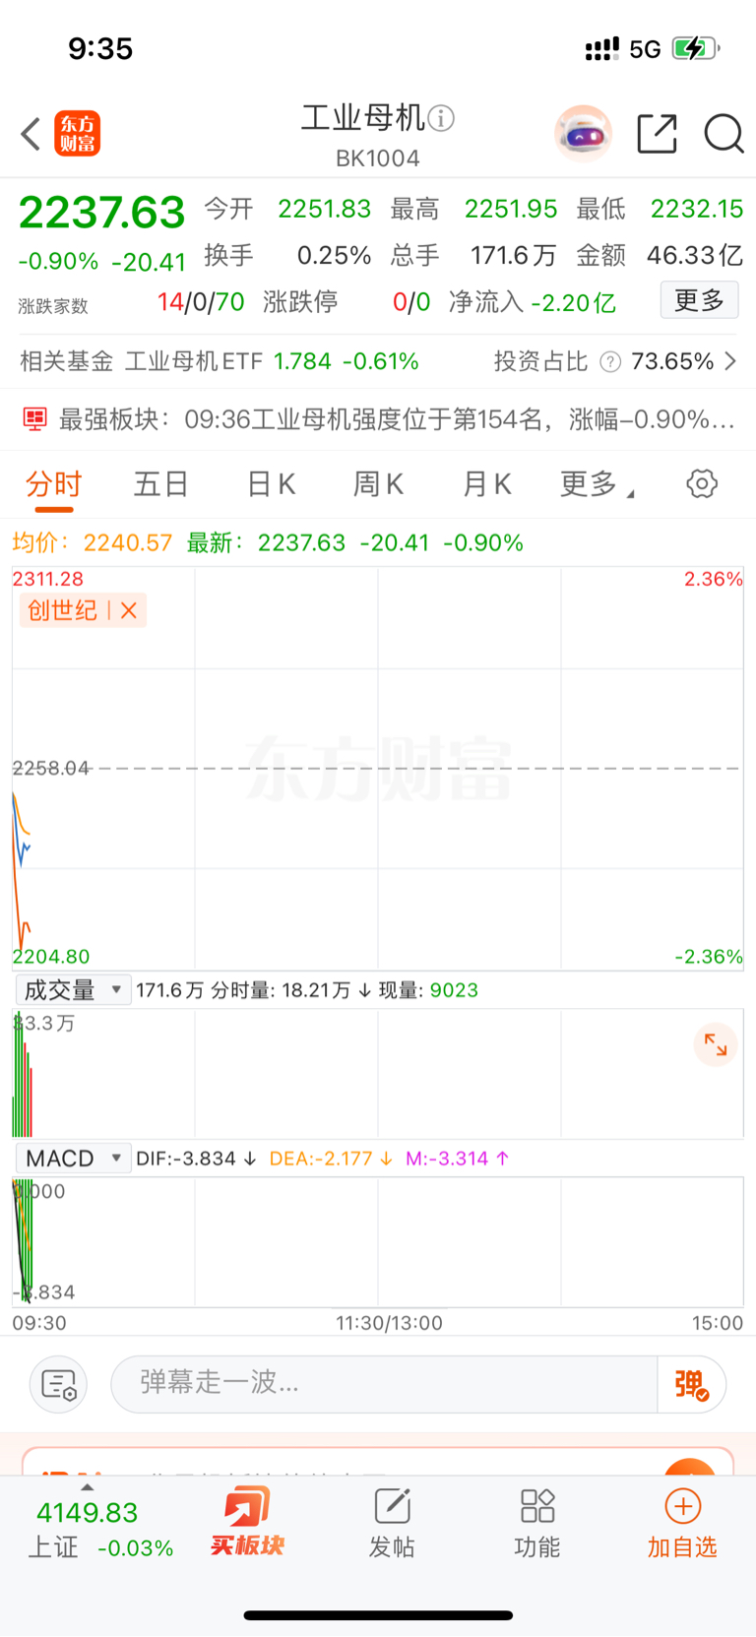Switch to the 日K tab
The width and height of the screenshot is (756, 1637).
coord(271,484)
